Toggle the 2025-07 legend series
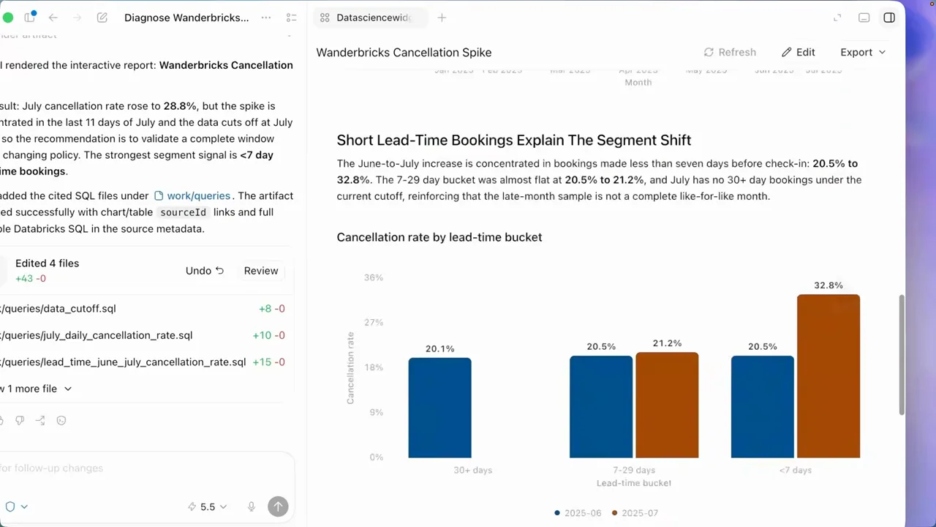The image size is (936, 527). tap(635, 513)
